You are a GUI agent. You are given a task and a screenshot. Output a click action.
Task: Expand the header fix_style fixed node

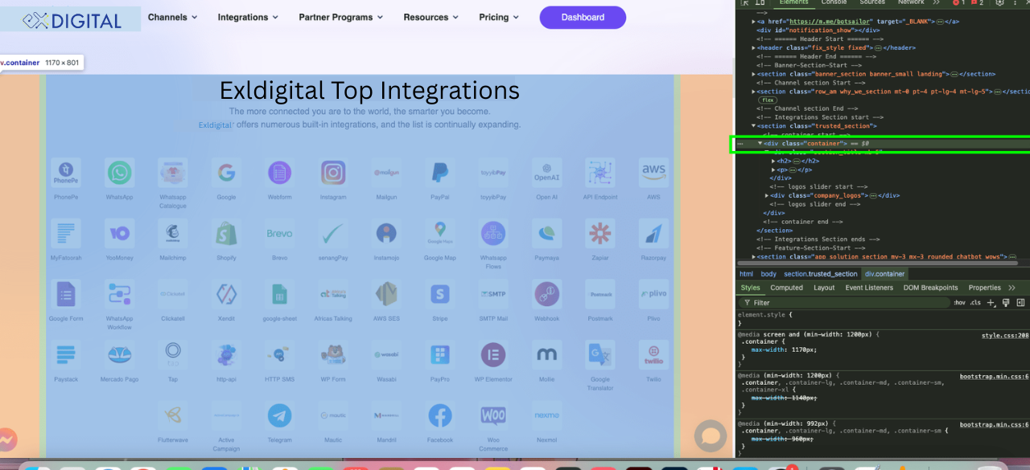(x=754, y=48)
